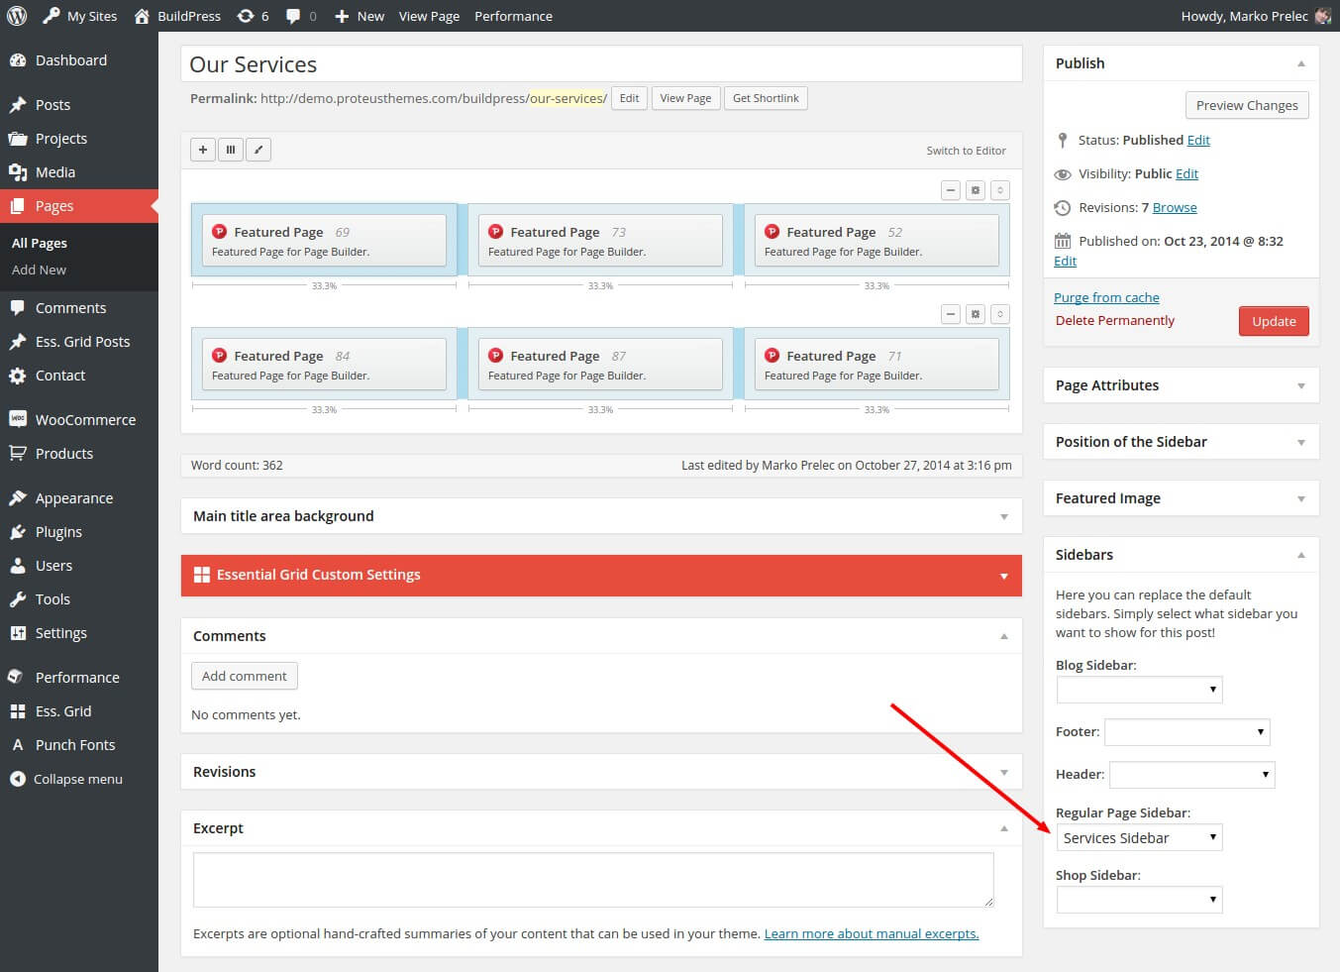This screenshot has width=1340, height=972.
Task: Click Purge from cache link
Action: 1106,297
